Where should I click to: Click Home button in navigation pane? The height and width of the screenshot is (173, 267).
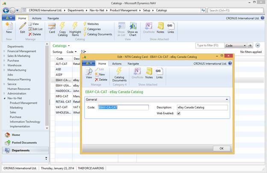coord(25,135)
